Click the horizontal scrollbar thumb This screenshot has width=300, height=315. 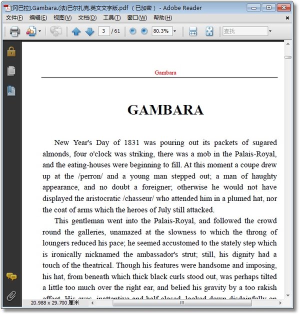pos(182,302)
